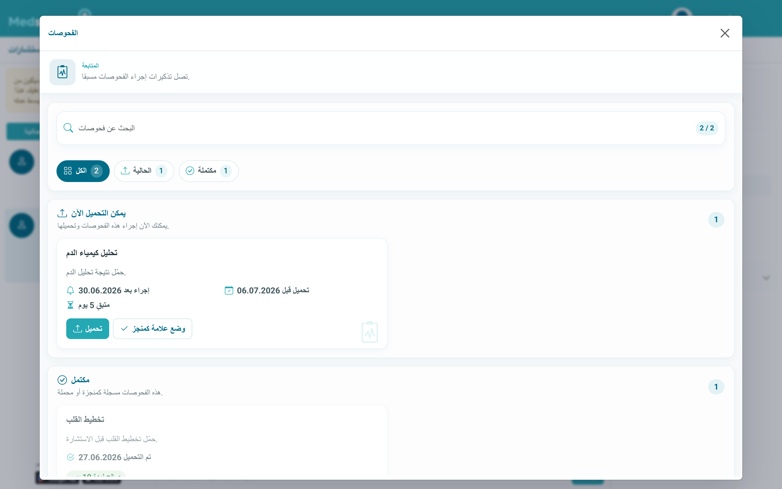782x489 pixels.
Task: Click count badge of يمكن التحميل الآن section
Action: [x=716, y=220]
